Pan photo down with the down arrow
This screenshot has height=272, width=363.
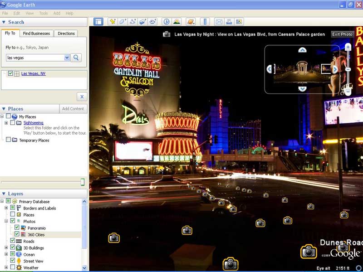302,88
